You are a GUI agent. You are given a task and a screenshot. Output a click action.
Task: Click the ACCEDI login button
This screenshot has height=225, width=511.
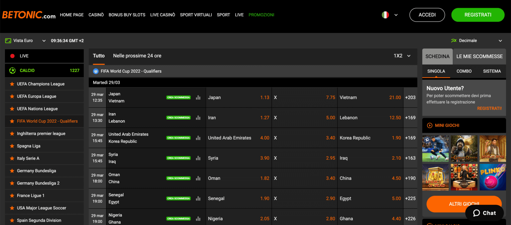click(427, 15)
